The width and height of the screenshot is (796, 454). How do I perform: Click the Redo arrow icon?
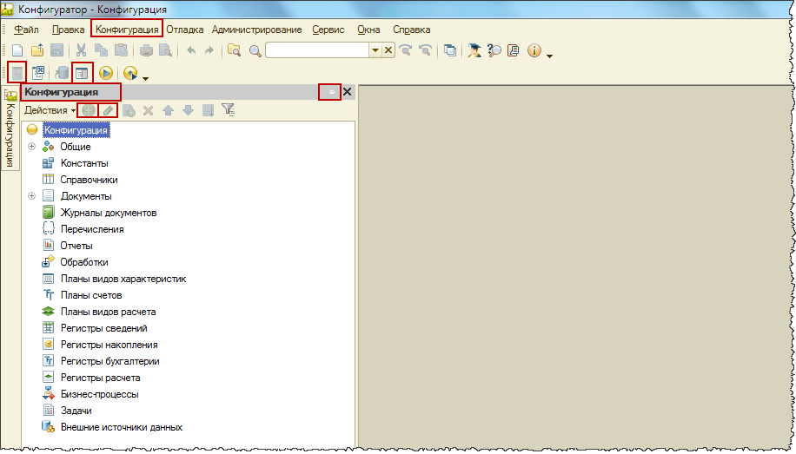click(209, 50)
